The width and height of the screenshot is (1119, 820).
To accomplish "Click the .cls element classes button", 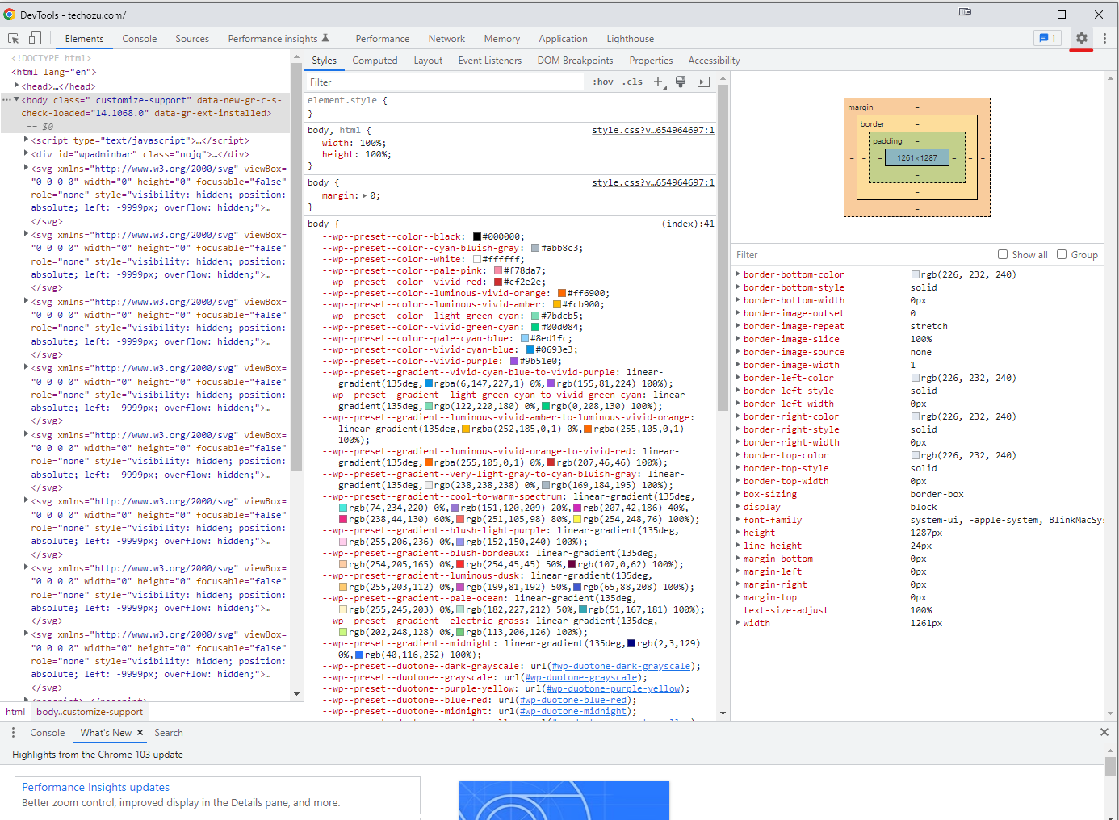I will [632, 82].
